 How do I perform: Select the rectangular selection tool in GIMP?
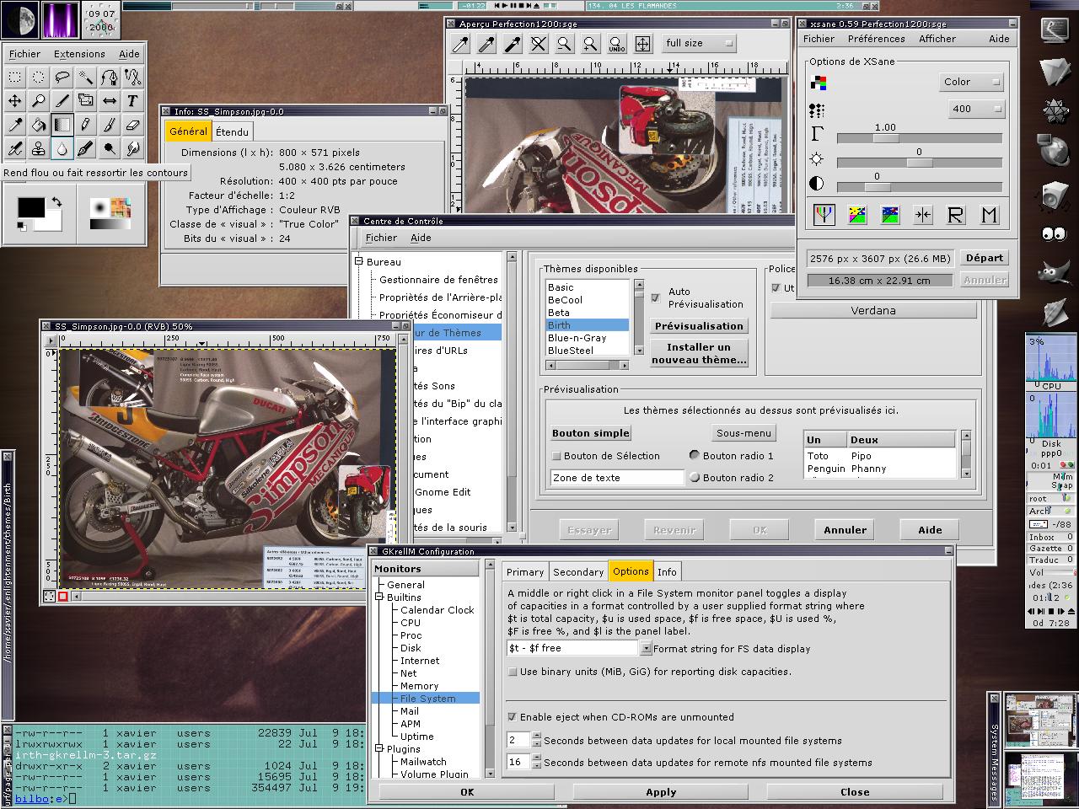(x=14, y=78)
